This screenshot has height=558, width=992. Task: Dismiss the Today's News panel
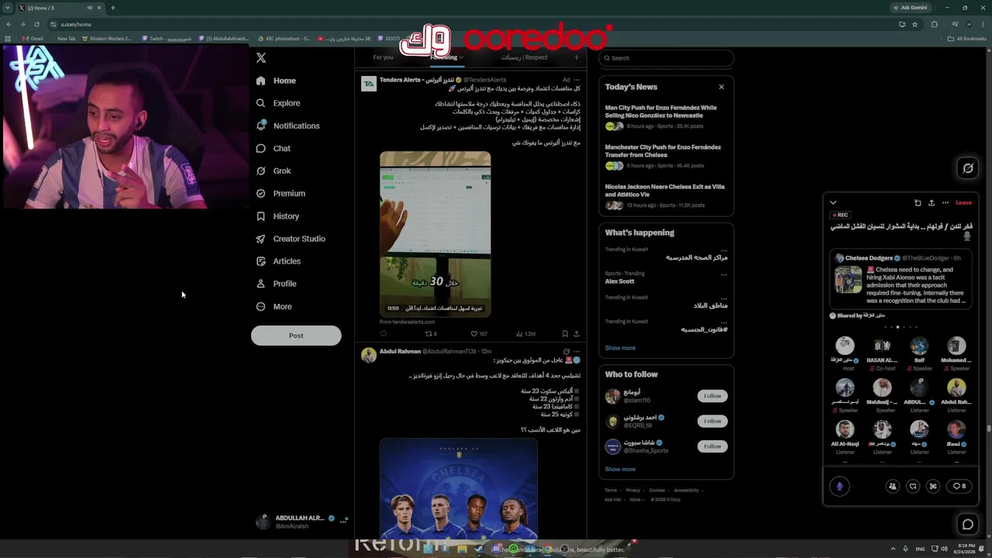coord(721,87)
